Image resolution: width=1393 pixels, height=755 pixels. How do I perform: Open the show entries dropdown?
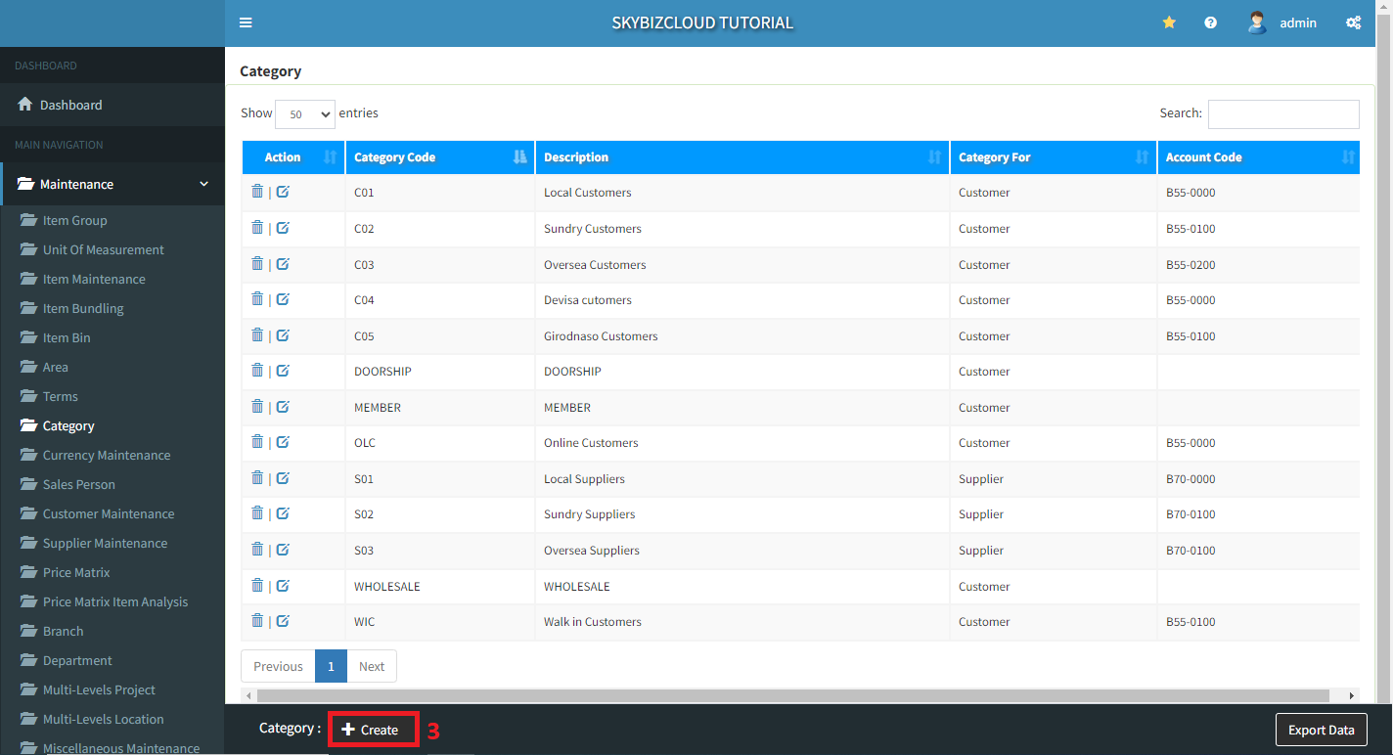[305, 113]
